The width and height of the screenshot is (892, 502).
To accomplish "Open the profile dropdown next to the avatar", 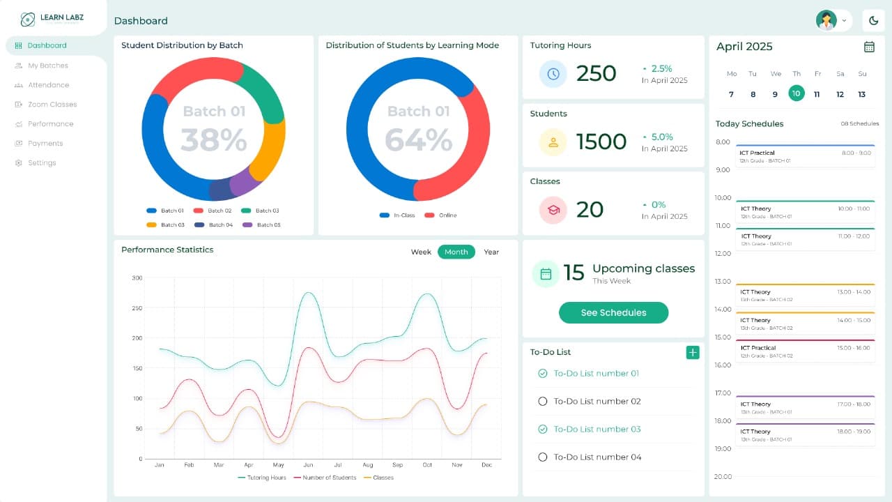I will click(843, 20).
